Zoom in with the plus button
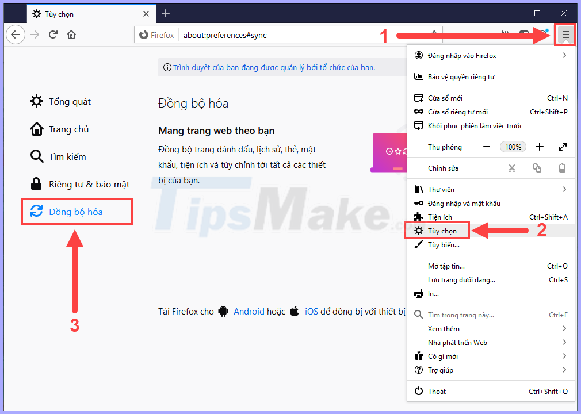 540,147
